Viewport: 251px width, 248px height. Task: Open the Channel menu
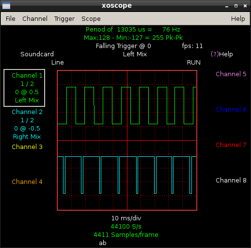[x=35, y=19]
